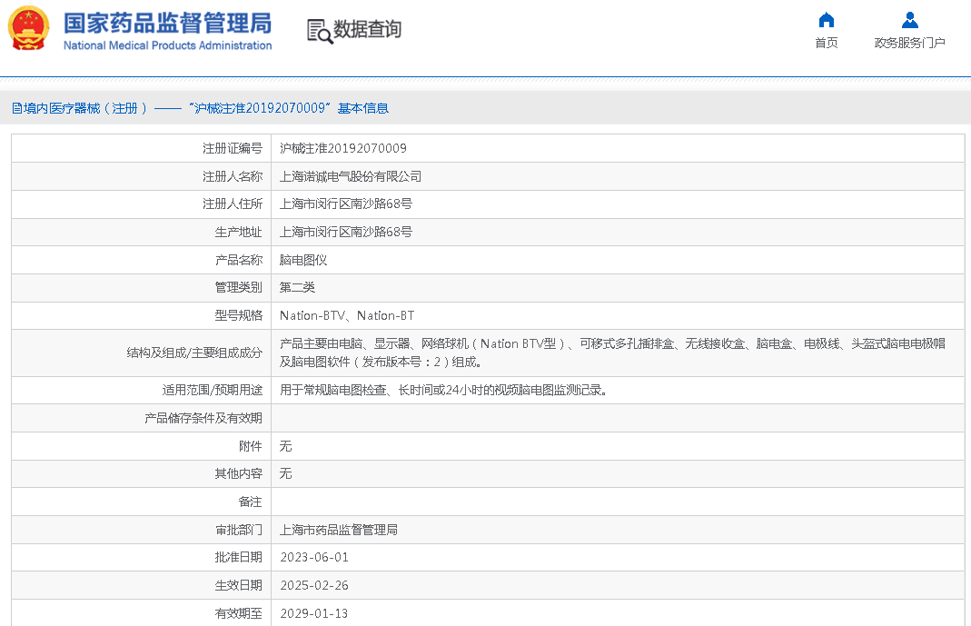Click the model value Nation-BTV、Nation-BT
This screenshot has height=626, width=971.
[x=347, y=315]
